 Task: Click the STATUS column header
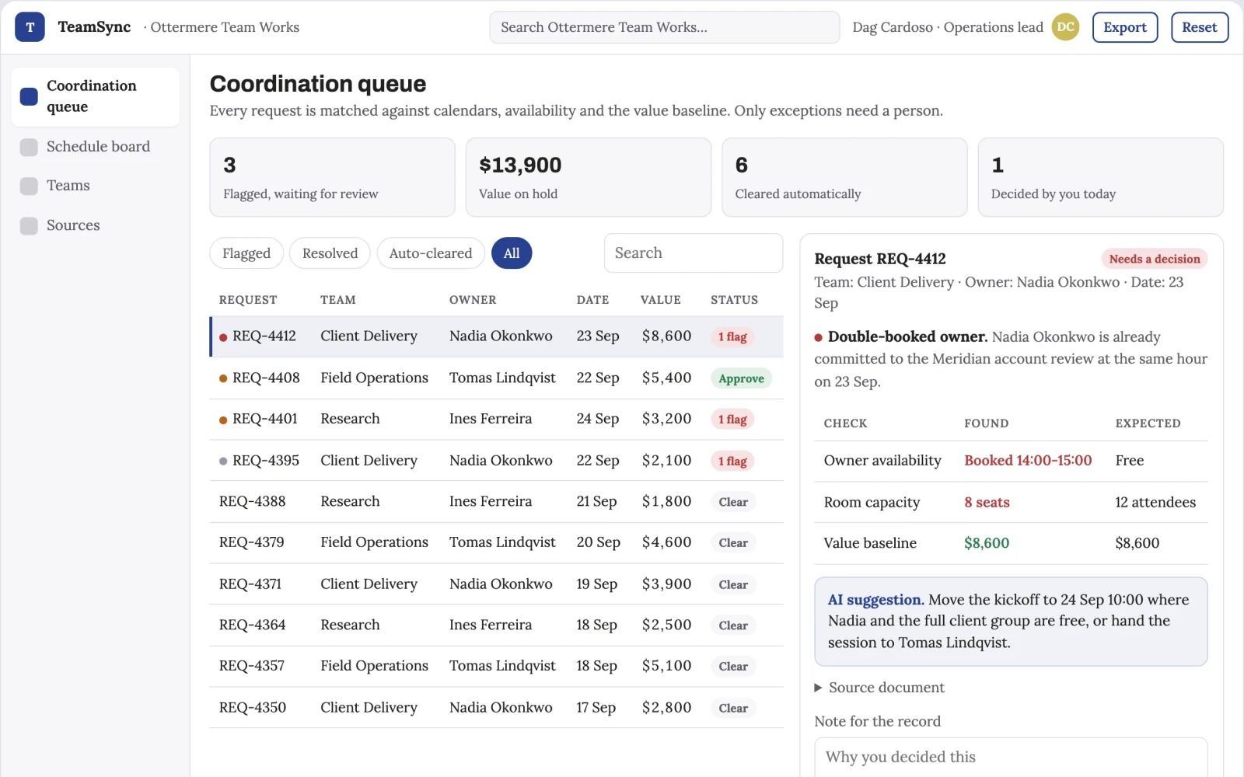[734, 300]
